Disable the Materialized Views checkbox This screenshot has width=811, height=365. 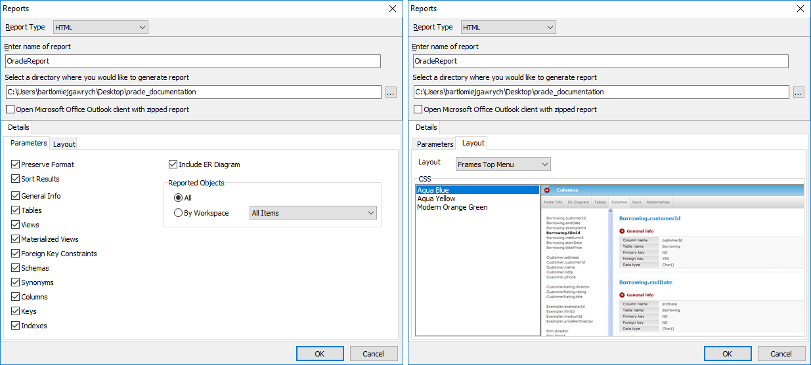tap(16, 239)
